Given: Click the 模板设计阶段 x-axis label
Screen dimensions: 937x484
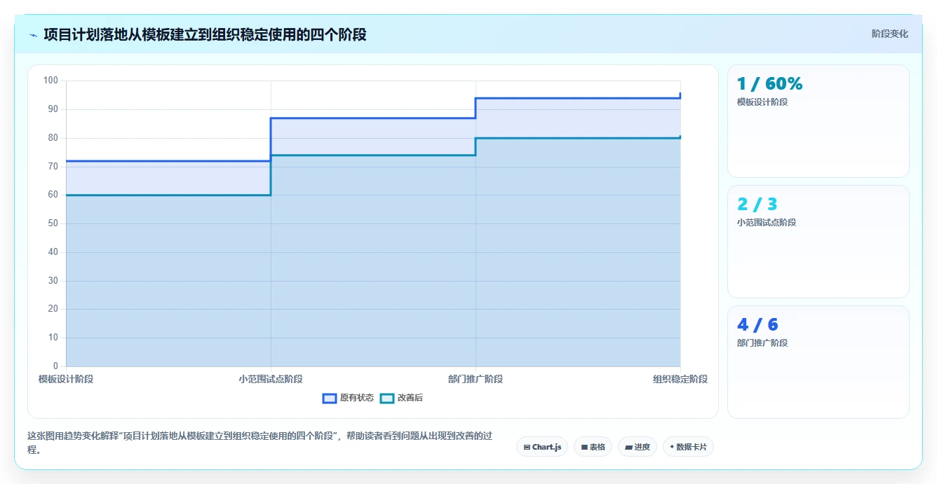Looking at the screenshot, I should pos(66,379).
